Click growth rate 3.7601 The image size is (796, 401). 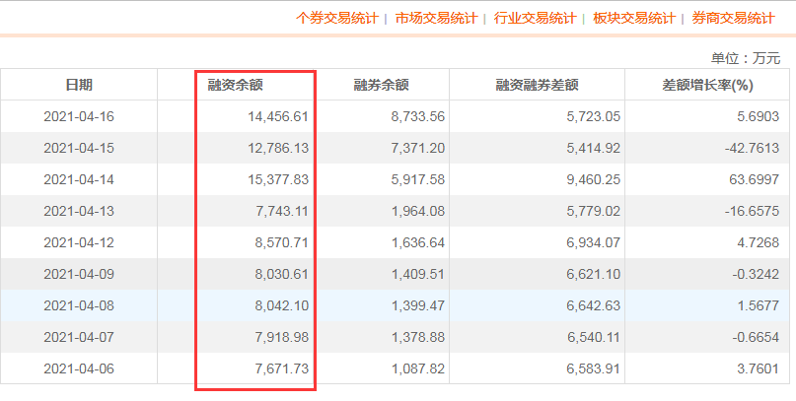759,368
